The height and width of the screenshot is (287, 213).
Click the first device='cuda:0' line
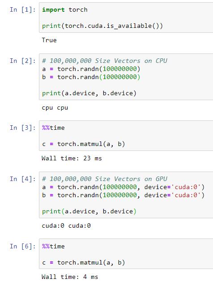coord(123,187)
